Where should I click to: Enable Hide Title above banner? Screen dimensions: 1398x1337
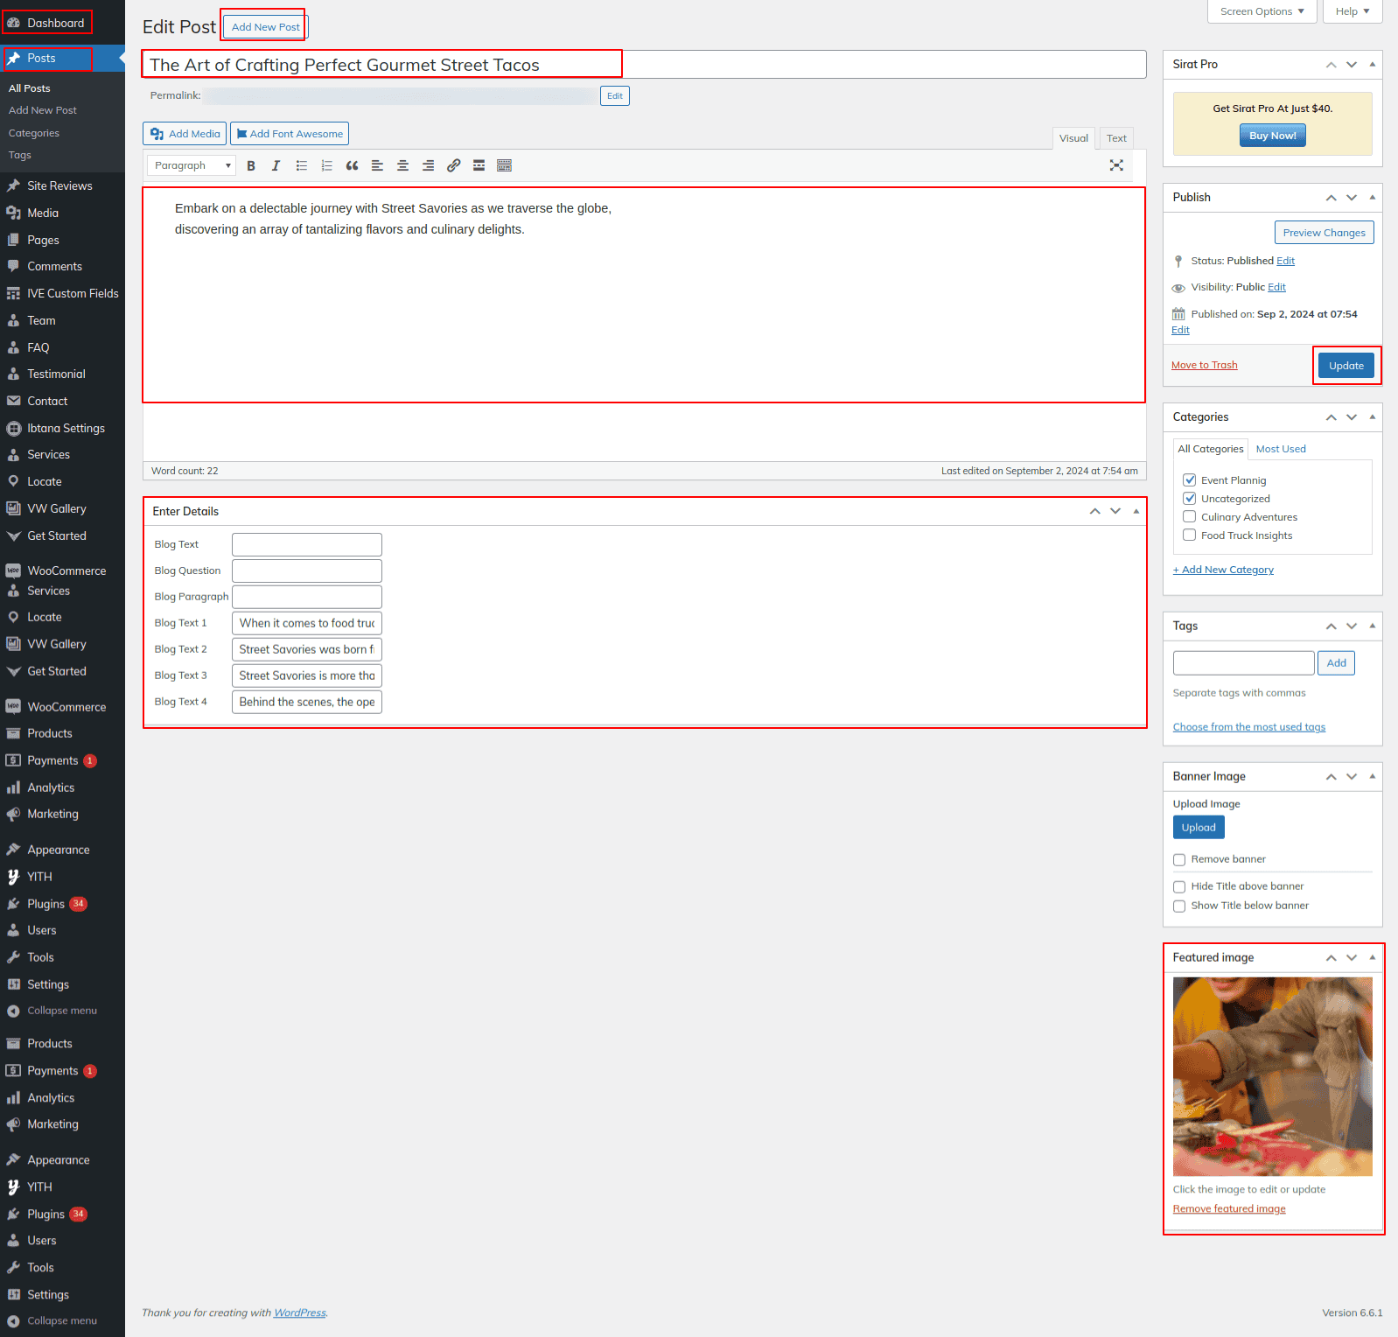(x=1179, y=886)
